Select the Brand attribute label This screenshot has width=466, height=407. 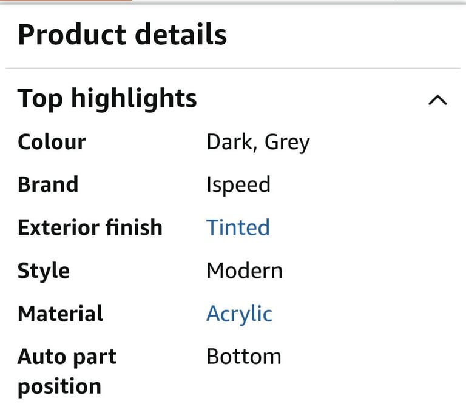pyautogui.click(x=48, y=185)
